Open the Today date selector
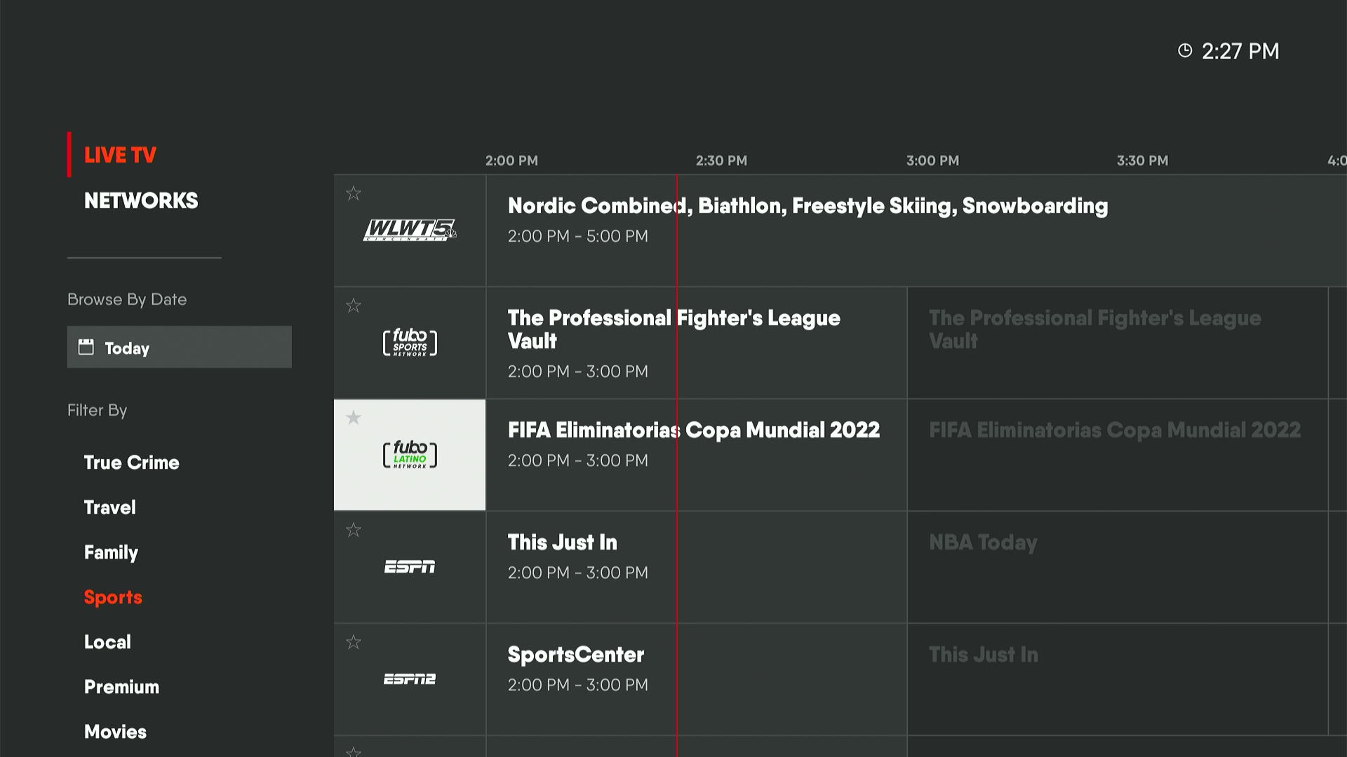Screen dimensions: 1347x757 pos(180,347)
